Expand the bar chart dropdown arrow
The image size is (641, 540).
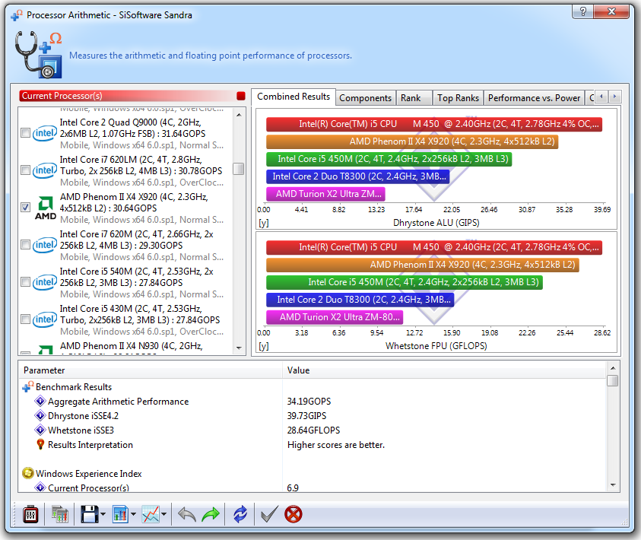(133, 514)
